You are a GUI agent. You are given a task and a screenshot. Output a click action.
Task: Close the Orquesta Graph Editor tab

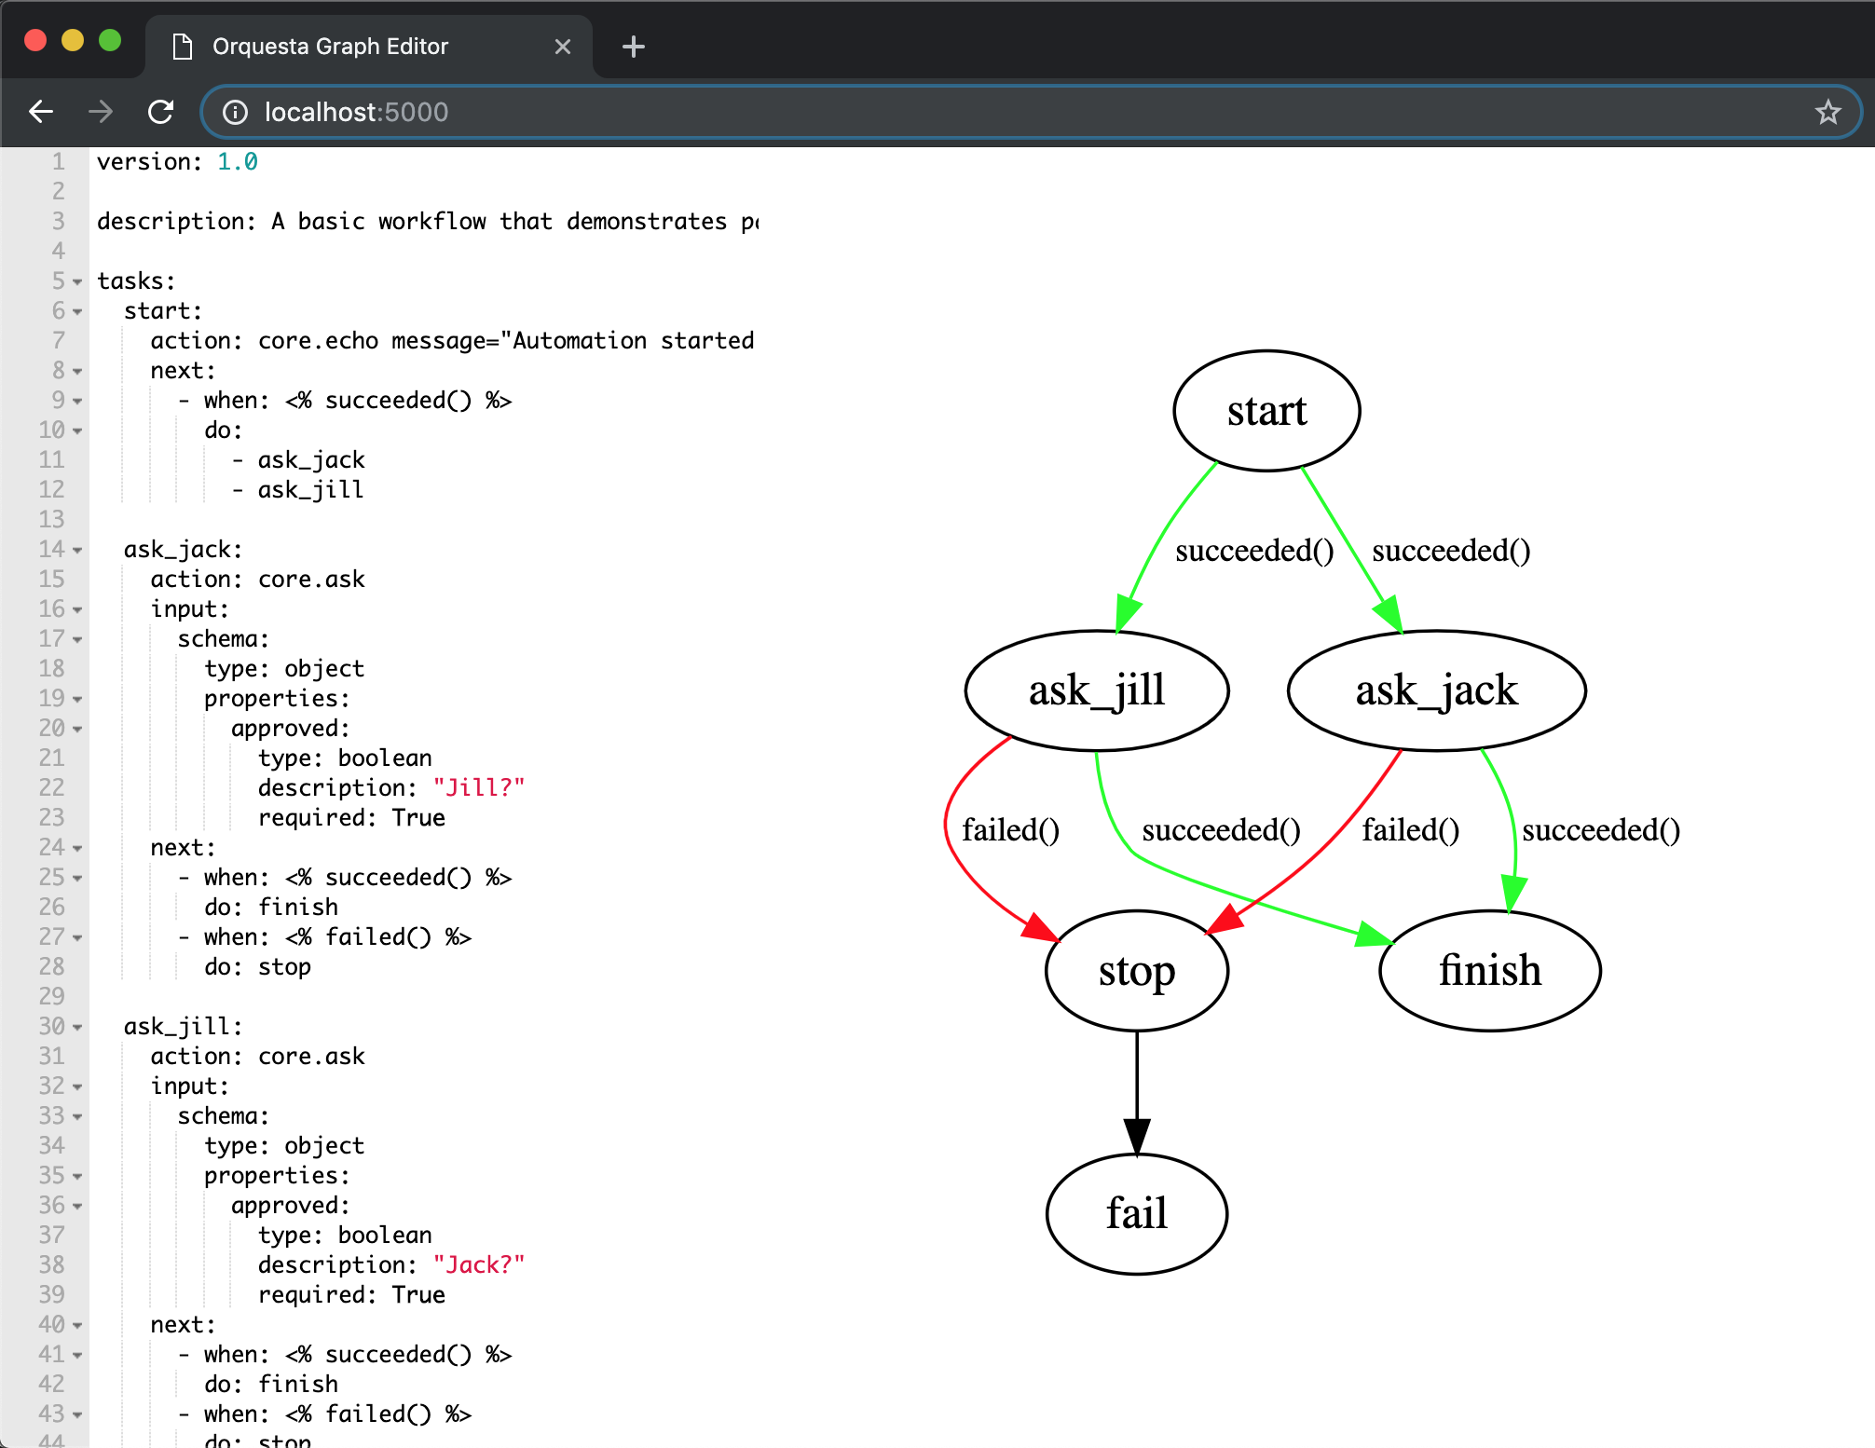(563, 47)
